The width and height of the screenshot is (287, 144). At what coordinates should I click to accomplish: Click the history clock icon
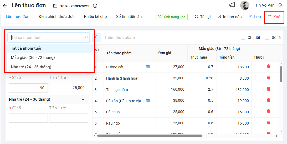[95, 6]
